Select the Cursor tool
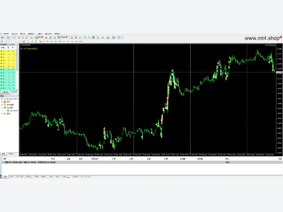This screenshot has height=212, width=283. coord(2,41)
